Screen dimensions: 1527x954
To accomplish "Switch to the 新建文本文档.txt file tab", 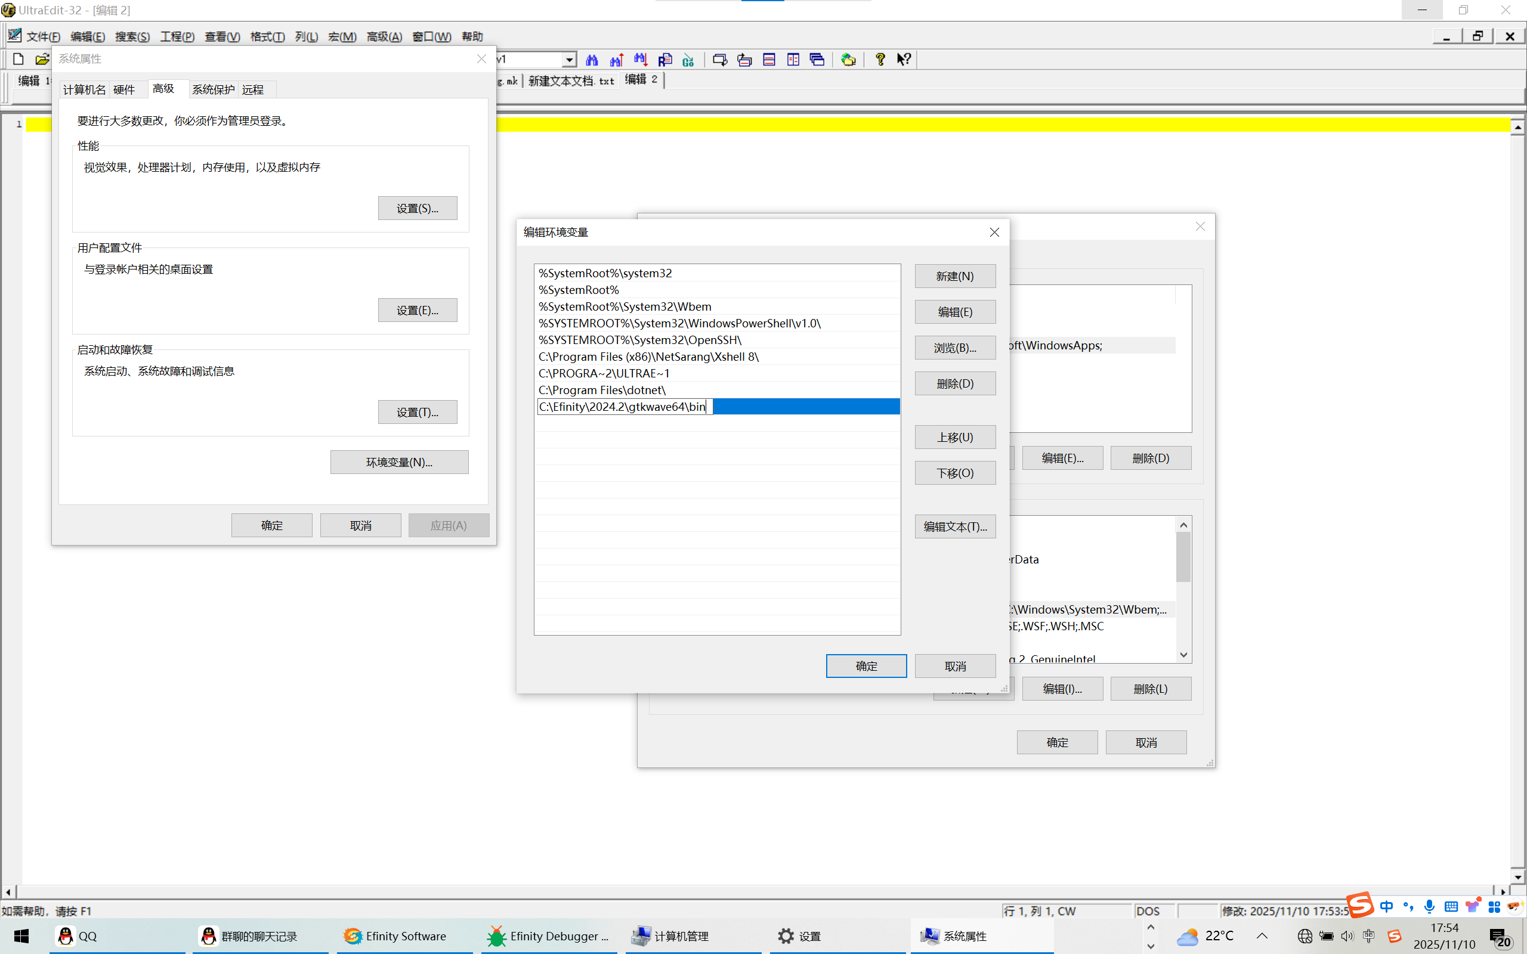I will 571,80.
